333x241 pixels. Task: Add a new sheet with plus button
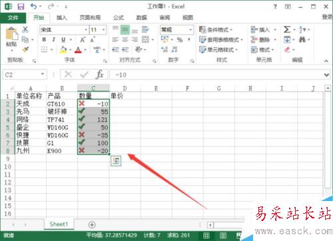[x=92, y=224]
